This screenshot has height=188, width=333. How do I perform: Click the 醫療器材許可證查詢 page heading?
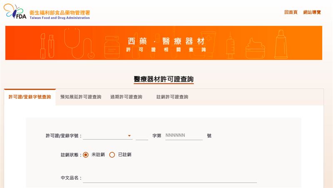pos(164,79)
